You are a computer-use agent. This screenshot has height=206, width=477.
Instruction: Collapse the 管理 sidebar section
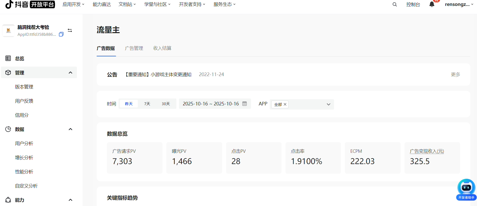point(70,73)
